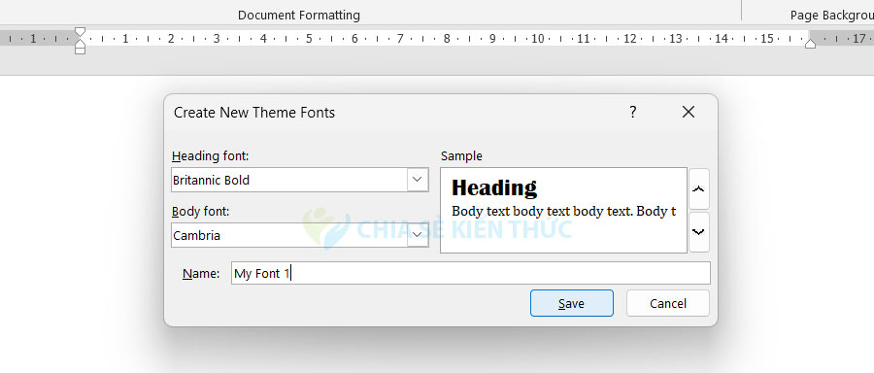Click the Heading sample text in preview
The image size is (874, 373).
click(x=494, y=187)
